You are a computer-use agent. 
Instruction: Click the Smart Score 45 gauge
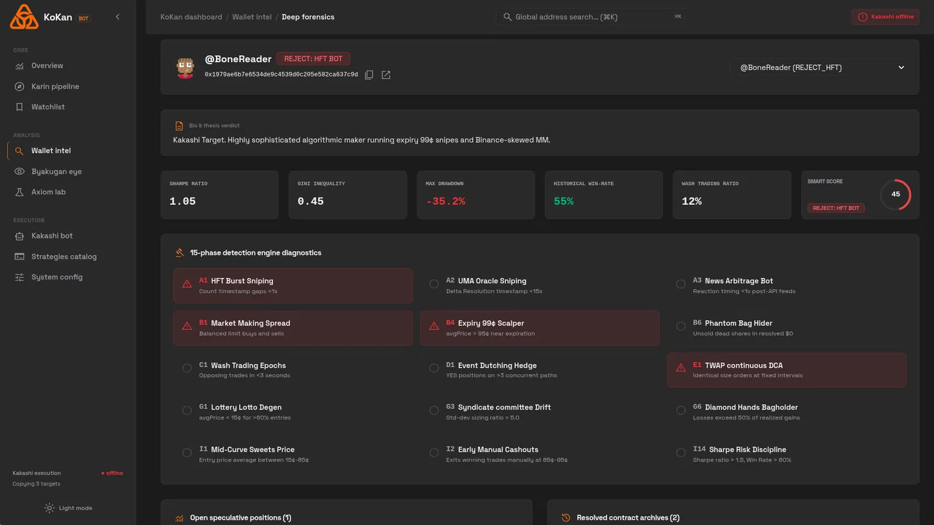tap(895, 194)
